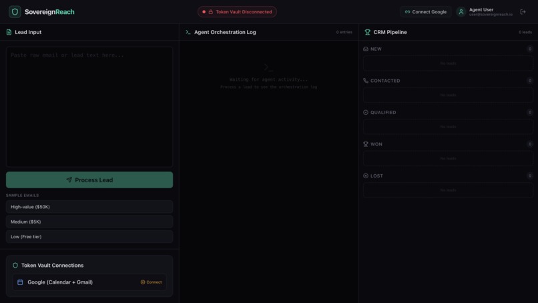
Task: Click the LOST stage x-circle icon
Action: (366, 176)
